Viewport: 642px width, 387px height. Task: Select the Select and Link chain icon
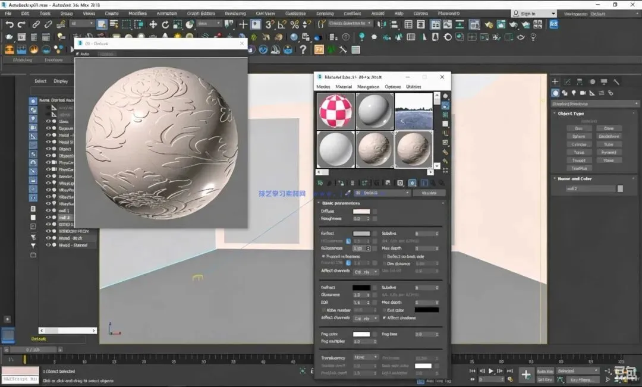(36, 24)
